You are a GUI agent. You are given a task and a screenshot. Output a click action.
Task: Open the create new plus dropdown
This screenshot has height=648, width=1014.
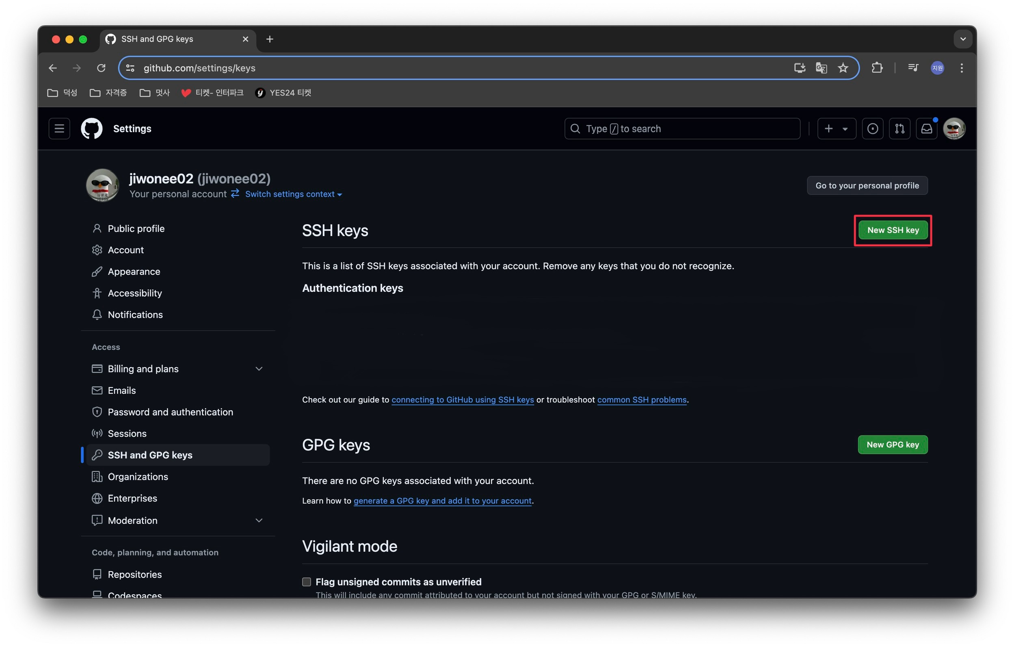836,128
